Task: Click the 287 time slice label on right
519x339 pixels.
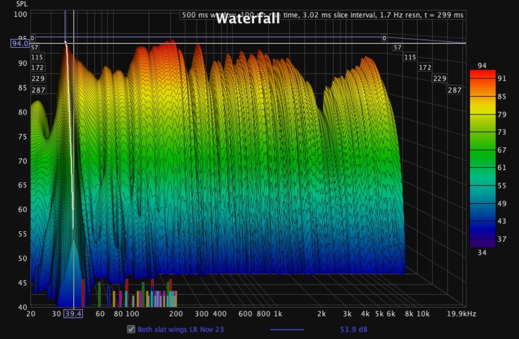Action: [455, 90]
